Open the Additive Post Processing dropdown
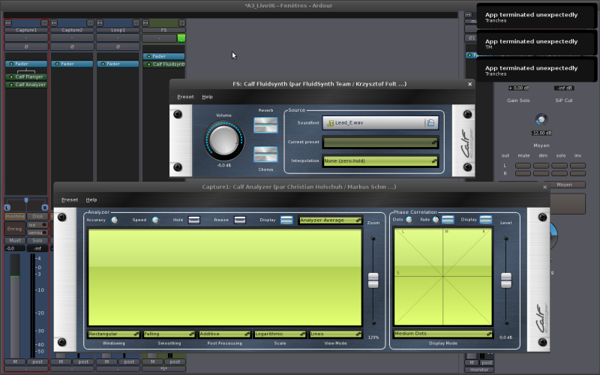The height and width of the screenshot is (375, 600). [x=224, y=334]
